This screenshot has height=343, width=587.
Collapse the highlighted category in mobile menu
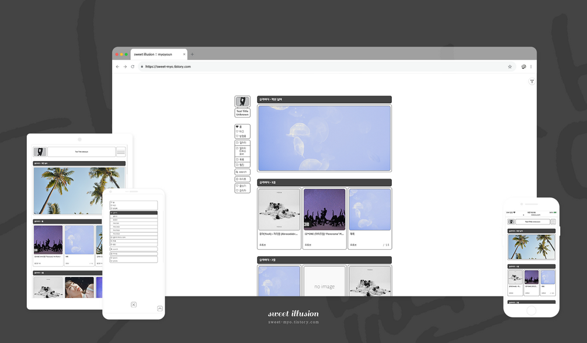(x=134, y=213)
